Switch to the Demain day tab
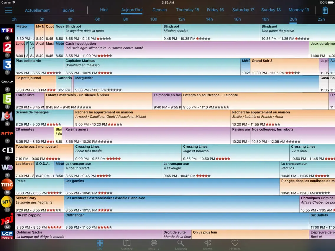Viewport: 335px width, 251px height. 159,10
